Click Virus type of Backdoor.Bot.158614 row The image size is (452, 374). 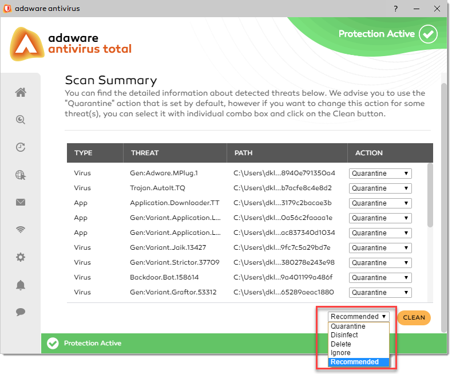pos(82,277)
